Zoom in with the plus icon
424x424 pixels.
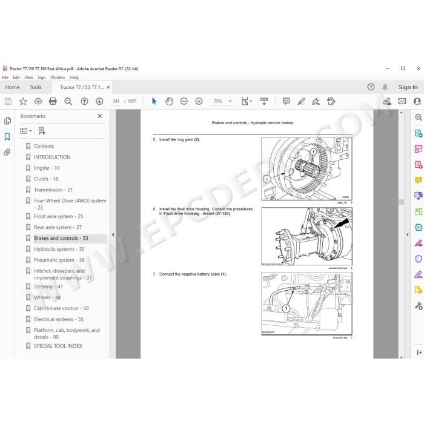tap(199, 101)
